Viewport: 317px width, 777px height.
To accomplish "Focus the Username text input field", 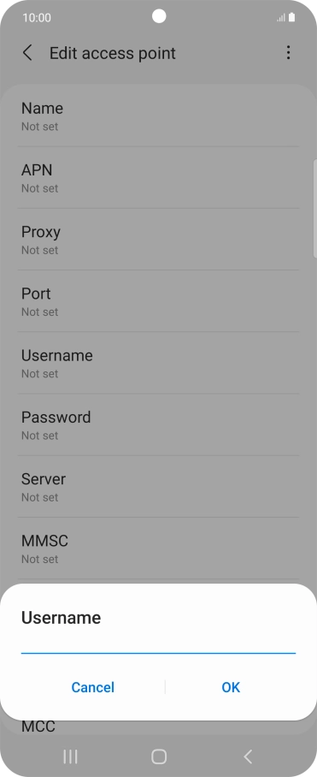I will [158, 644].
